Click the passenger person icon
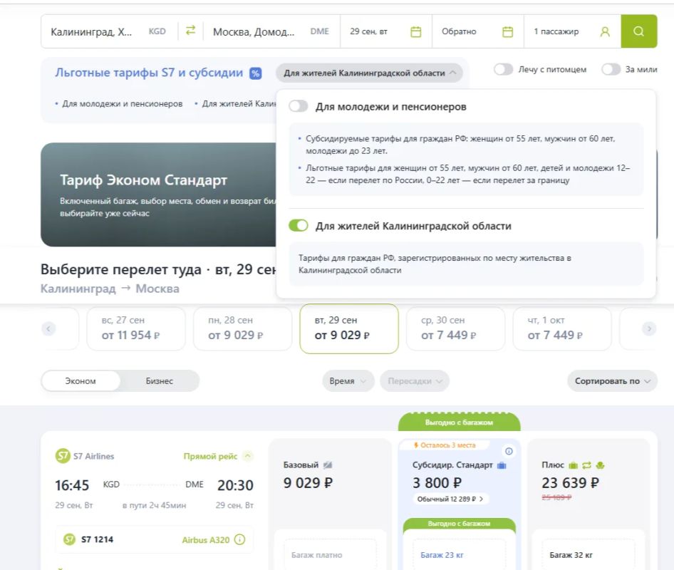This screenshot has width=674, height=570. (x=605, y=31)
